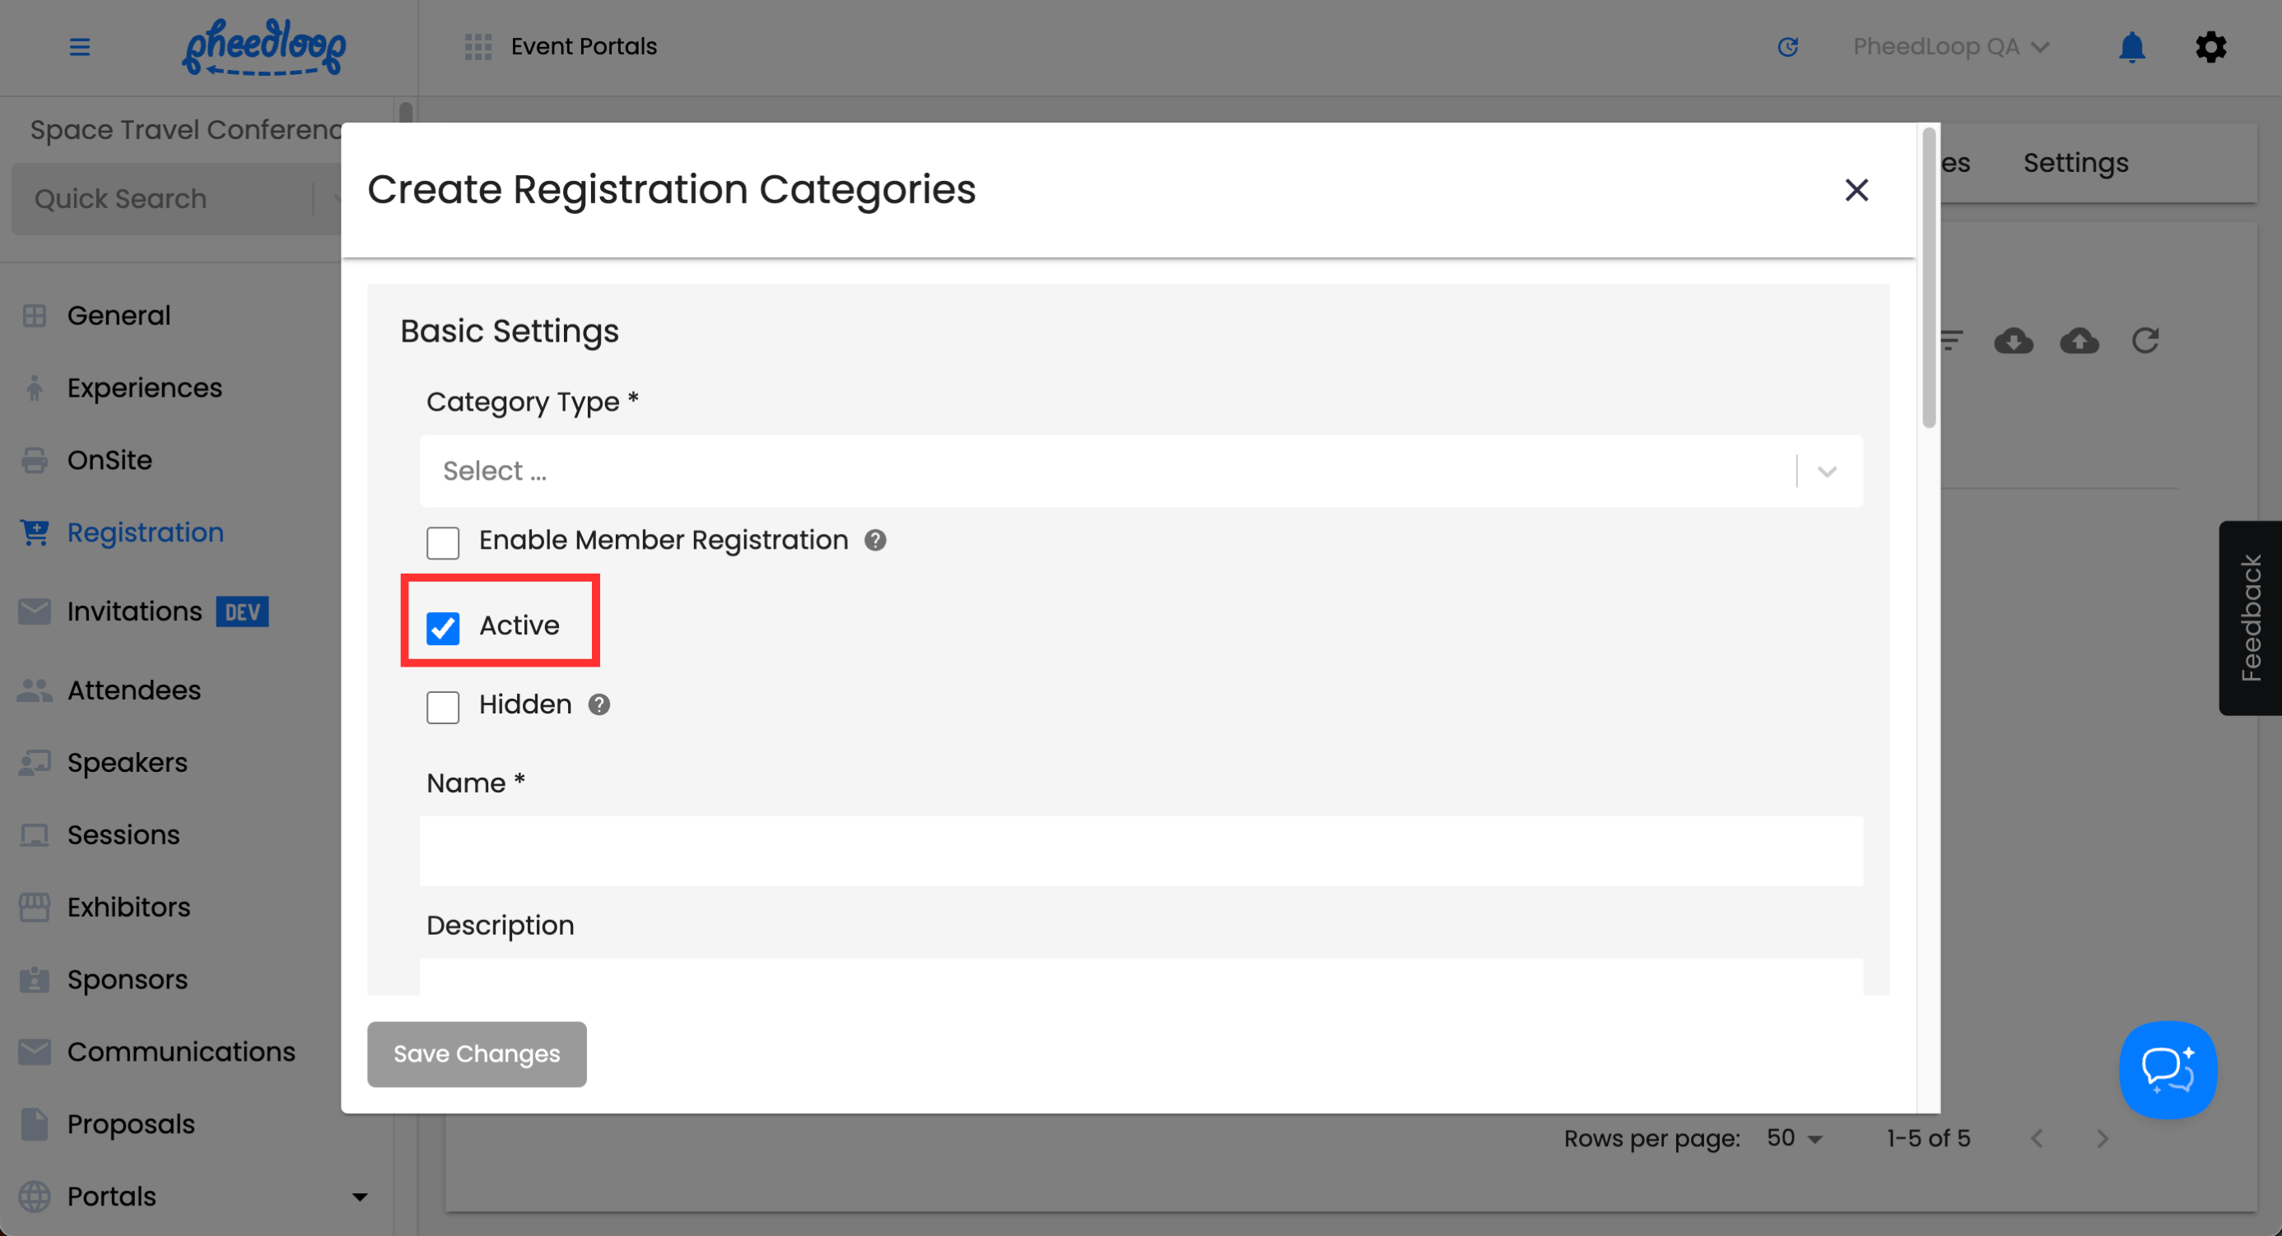2282x1236 pixels.
Task: Click the Space Travel Conference event title
Action: click(x=186, y=130)
